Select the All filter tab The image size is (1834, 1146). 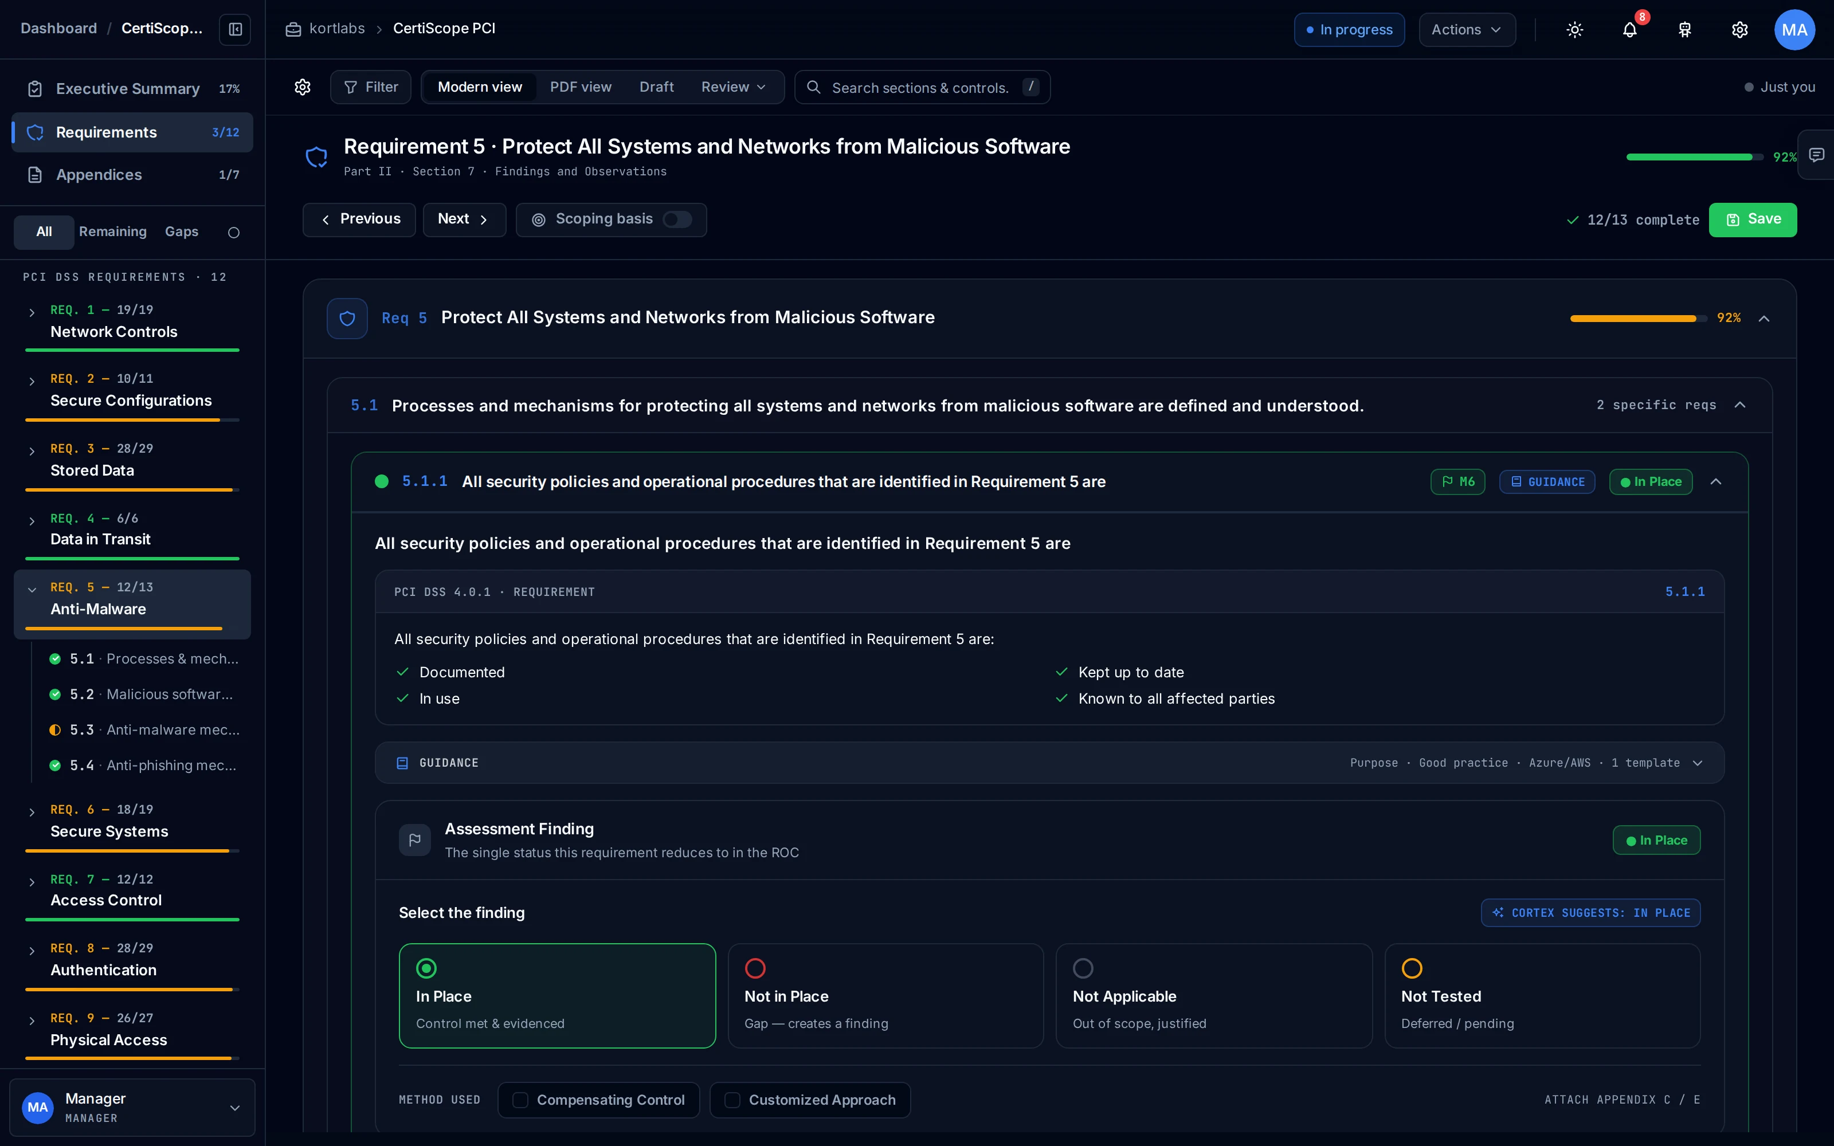[x=44, y=232]
